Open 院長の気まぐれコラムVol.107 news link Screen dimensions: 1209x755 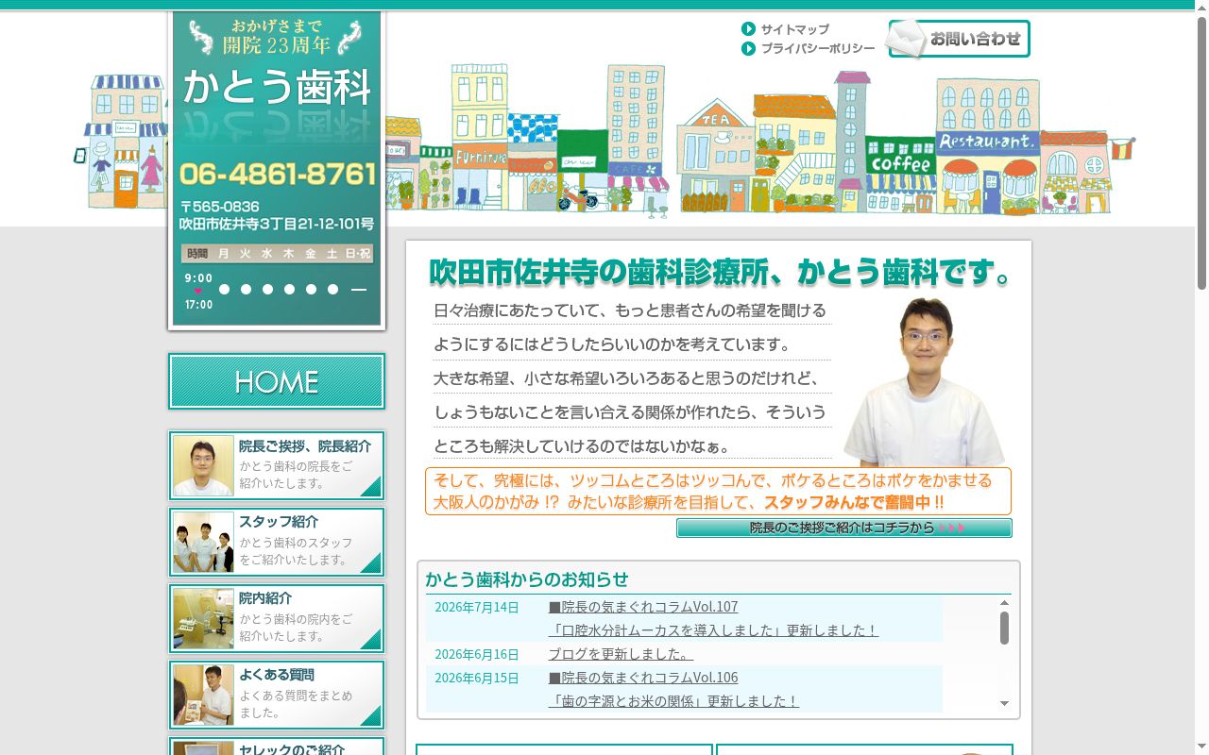pos(643,606)
